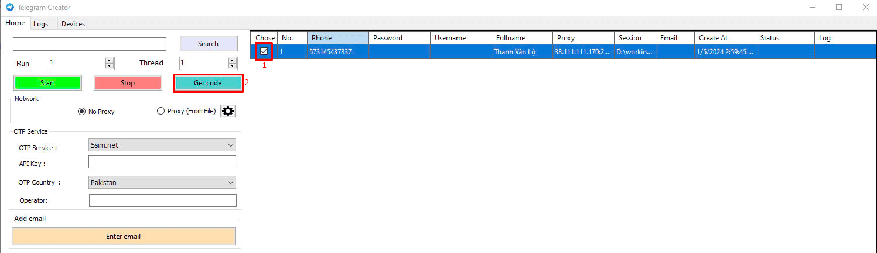Open the OTP Service dropdown
The width and height of the screenshot is (877, 253).
pyautogui.click(x=162, y=145)
